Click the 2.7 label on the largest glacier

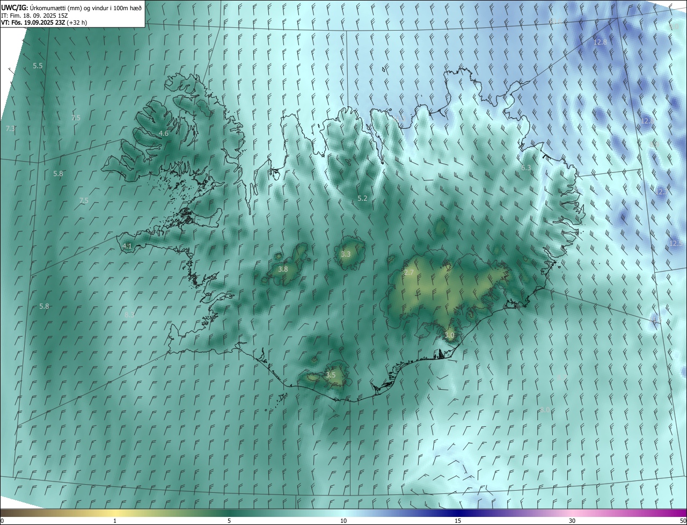click(x=408, y=272)
